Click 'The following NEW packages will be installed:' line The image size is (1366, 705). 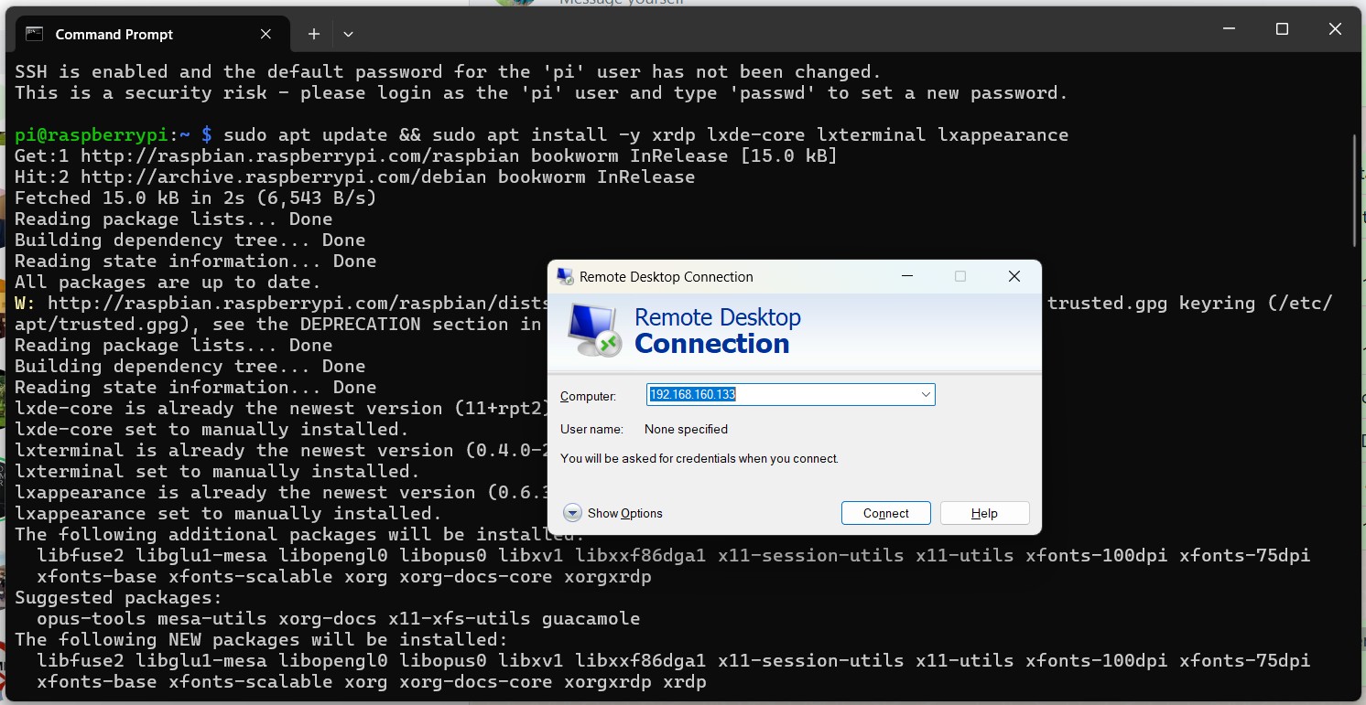(261, 639)
